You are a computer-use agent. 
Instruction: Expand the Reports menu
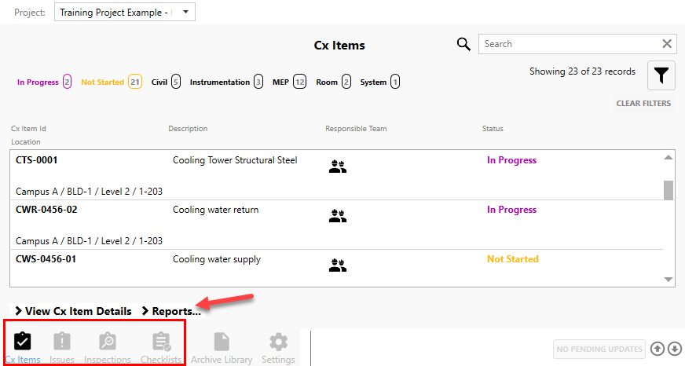170,311
